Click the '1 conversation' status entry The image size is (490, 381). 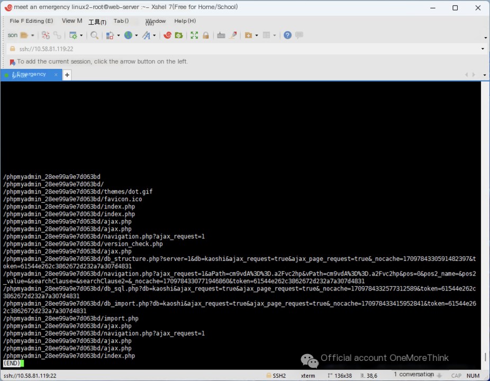[x=414, y=374]
